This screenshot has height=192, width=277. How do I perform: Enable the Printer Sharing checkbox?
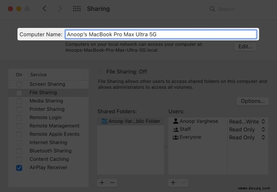[x=19, y=109]
